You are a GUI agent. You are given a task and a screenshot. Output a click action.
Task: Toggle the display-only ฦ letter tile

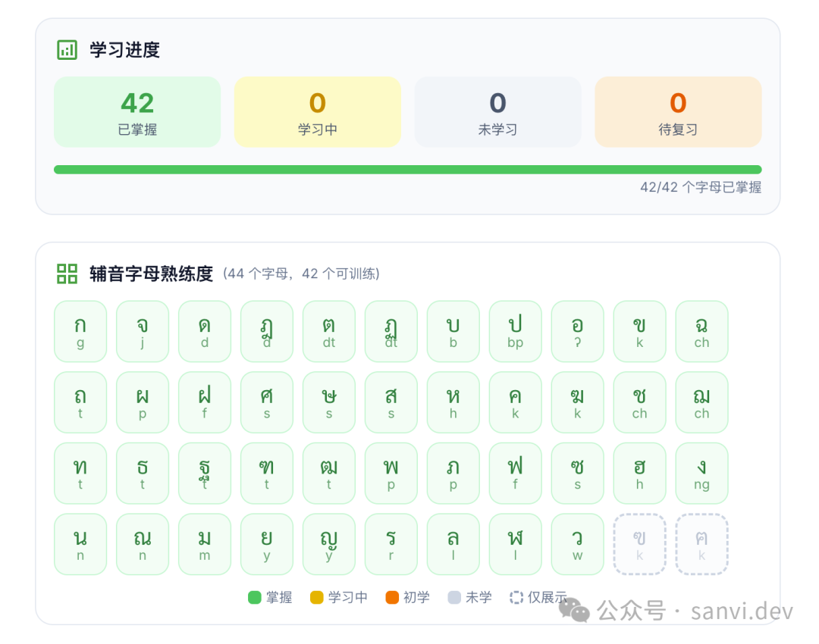(x=702, y=544)
